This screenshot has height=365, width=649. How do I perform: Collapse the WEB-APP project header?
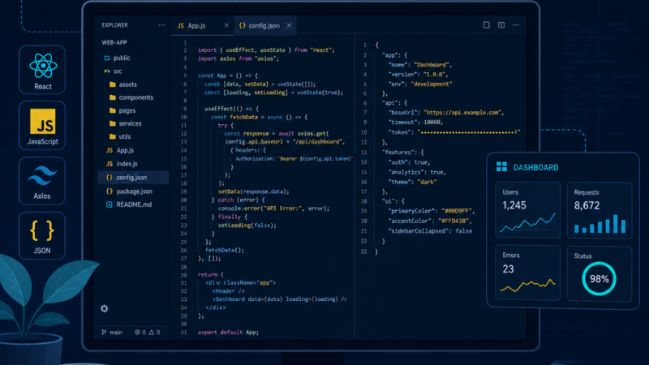point(114,43)
